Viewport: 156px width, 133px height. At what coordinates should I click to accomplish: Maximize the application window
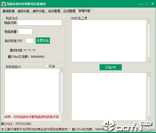point(147,4)
